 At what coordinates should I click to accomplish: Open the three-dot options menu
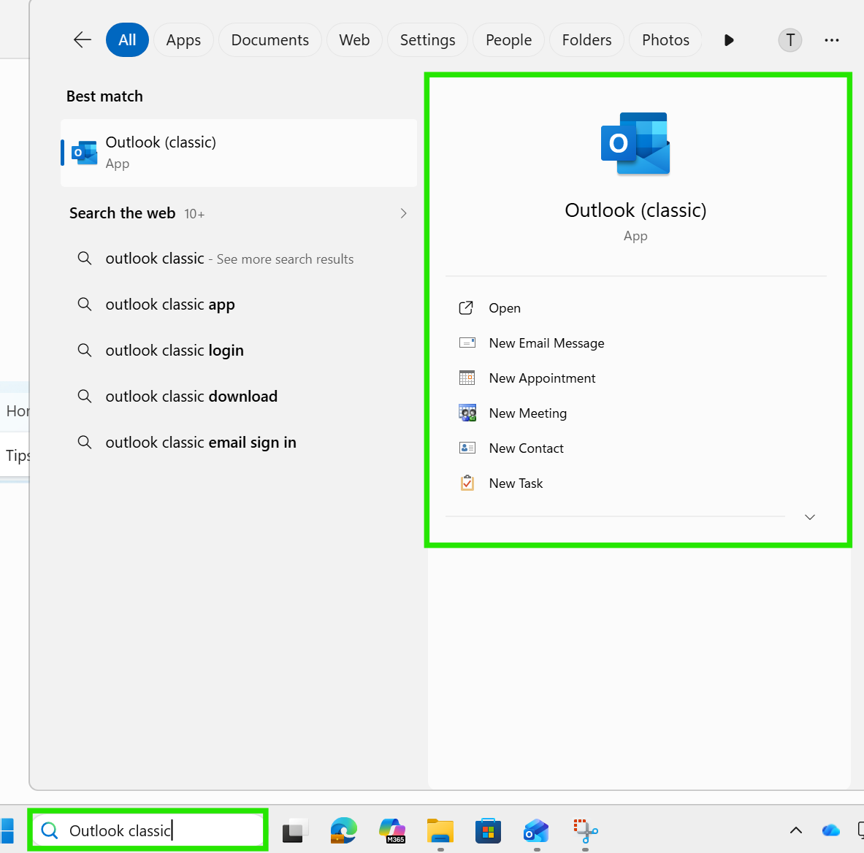831,39
